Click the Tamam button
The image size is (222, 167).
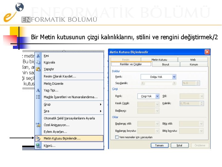(x=160, y=145)
